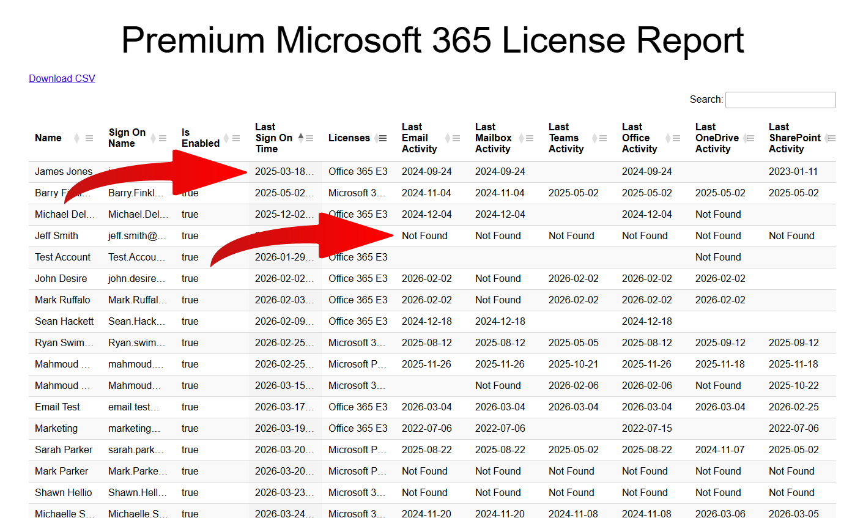Sort by Last Teams Activity header label
Screen dimensions: 863x518
pos(566,138)
